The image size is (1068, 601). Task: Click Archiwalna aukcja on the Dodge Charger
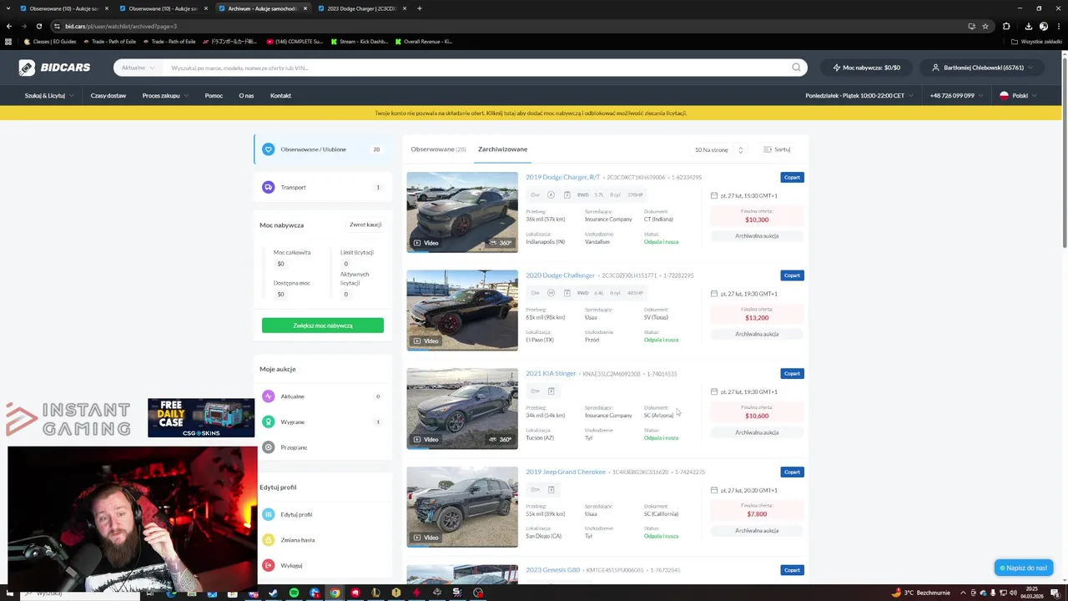757,236
